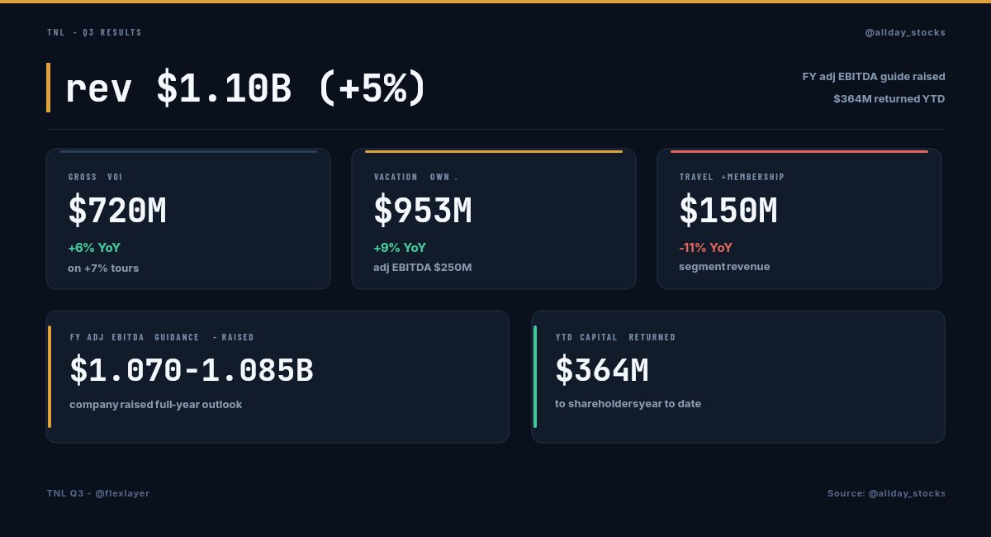
Task: Select the company raised full-year outlook text
Action: [155, 405]
